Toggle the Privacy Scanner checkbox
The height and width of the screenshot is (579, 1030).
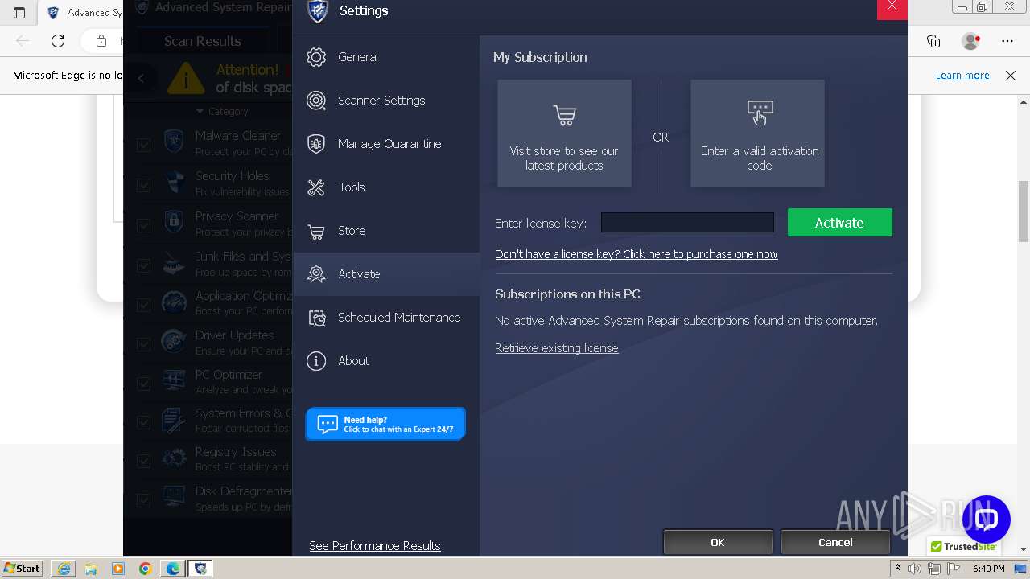click(x=143, y=225)
